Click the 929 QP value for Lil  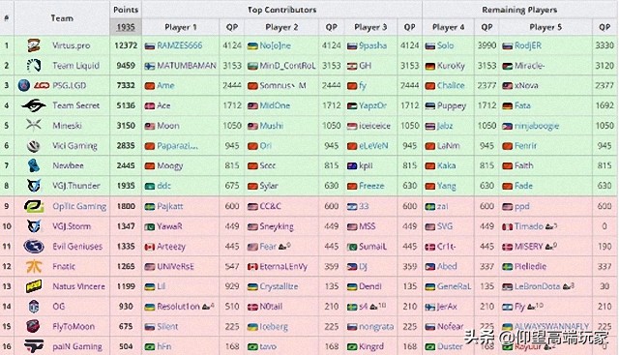232,286
